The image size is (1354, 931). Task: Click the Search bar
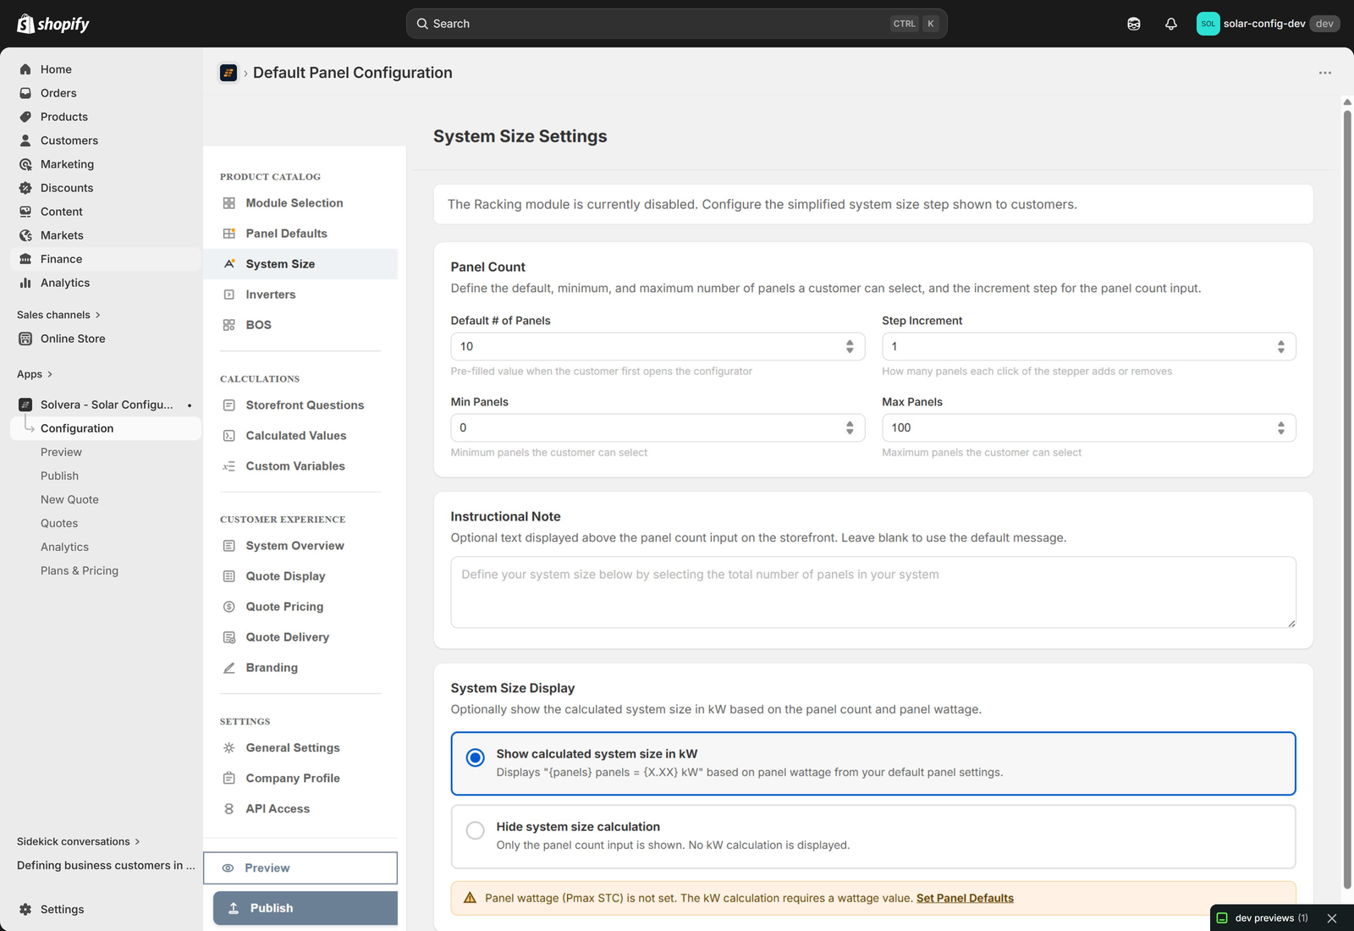pos(676,24)
